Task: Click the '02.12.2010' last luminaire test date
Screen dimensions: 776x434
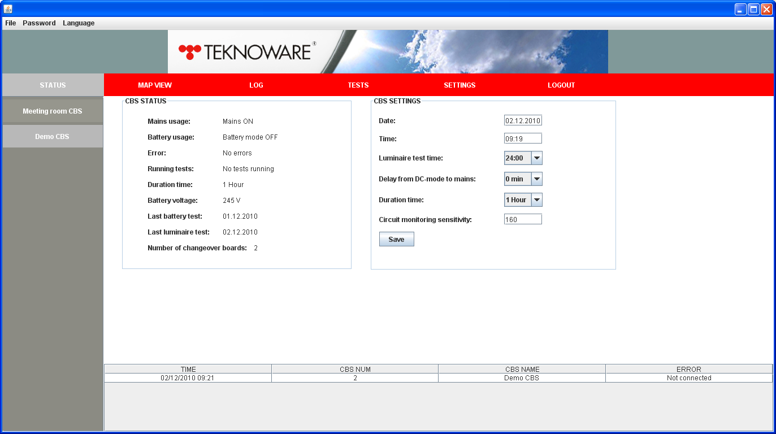Action: tap(240, 232)
